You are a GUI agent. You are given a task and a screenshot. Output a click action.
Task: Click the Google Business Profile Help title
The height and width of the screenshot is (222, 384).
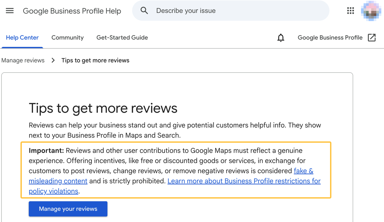click(x=72, y=11)
